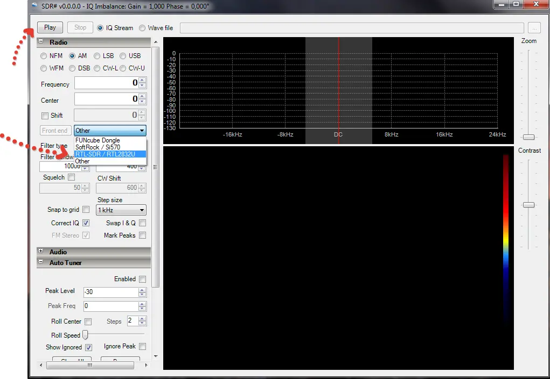Image resolution: width=550 pixels, height=379 pixels.
Task: Decrease the Center value with the down arrow
Action: click(142, 102)
